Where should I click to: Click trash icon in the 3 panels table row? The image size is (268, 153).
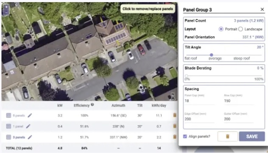click(x=175, y=137)
